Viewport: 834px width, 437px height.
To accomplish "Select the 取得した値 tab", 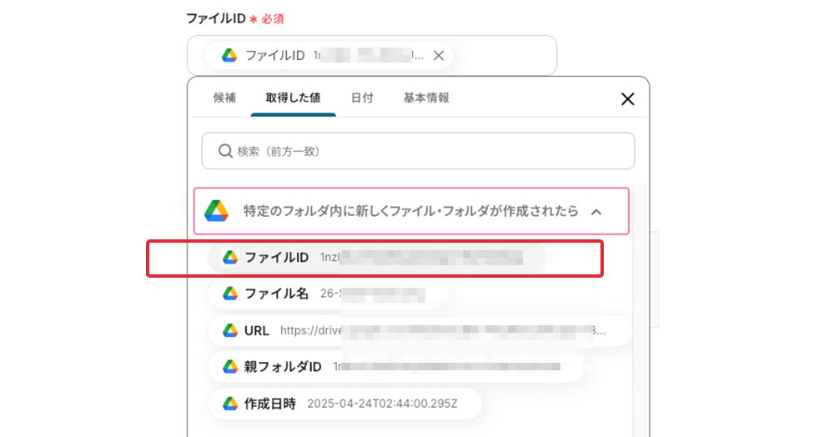I will (293, 98).
